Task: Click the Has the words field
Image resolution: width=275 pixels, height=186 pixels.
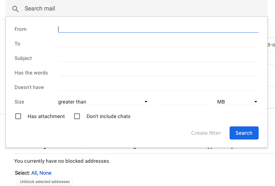Action: 159,73
